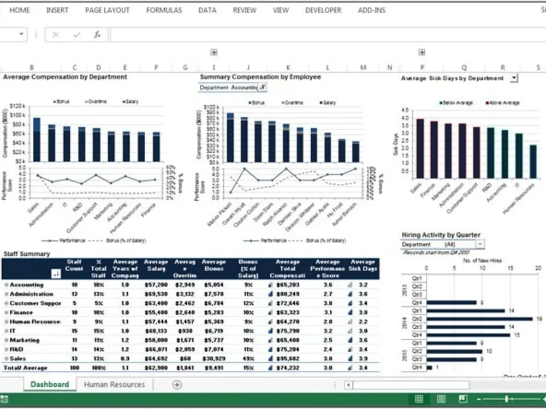Expand the IT row

6,331
